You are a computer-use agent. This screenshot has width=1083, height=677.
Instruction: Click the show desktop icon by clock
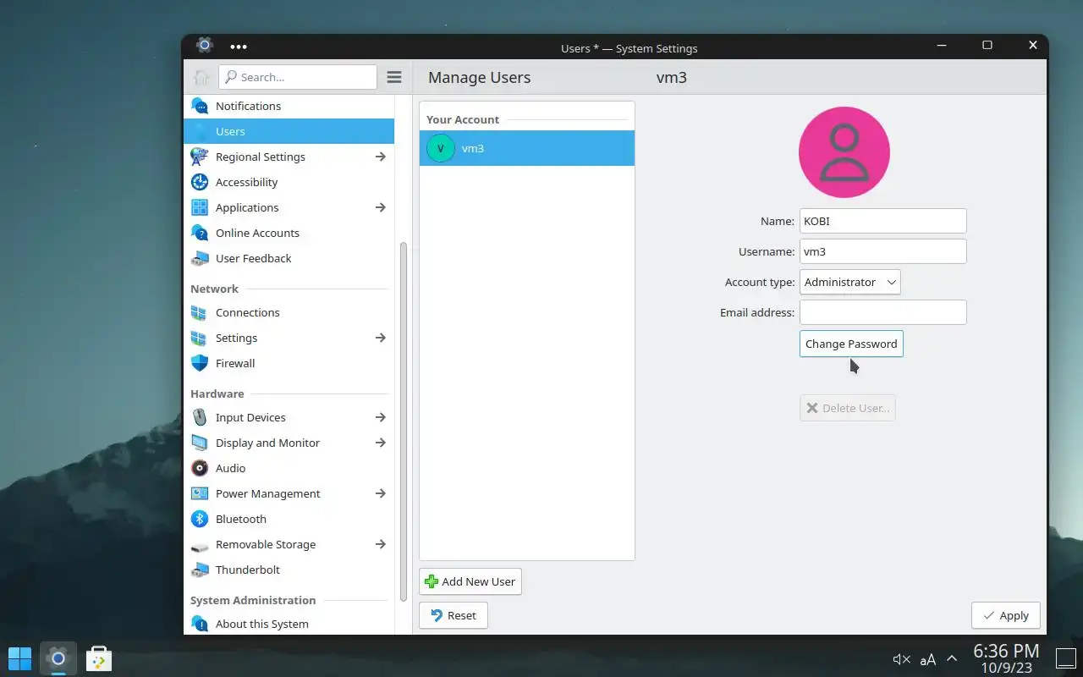[1066, 658]
